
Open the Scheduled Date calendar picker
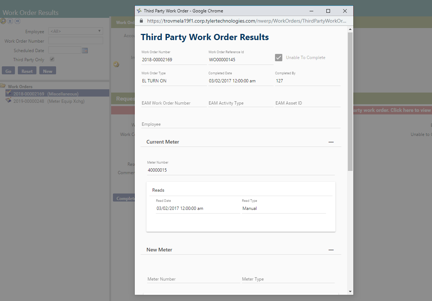click(85, 50)
